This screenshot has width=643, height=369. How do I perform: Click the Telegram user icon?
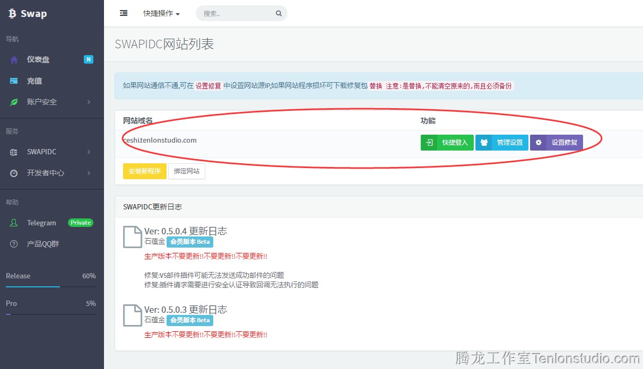(14, 223)
